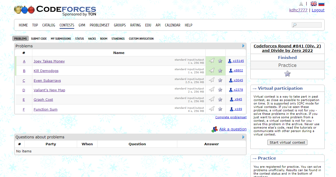Screen dimensions: 336x177
Task: Click the paper plane submit icon for Joey Takes Money
Action: (211, 61)
